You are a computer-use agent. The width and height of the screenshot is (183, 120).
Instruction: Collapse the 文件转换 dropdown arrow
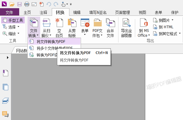pyautogui.click(x=37, y=35)
